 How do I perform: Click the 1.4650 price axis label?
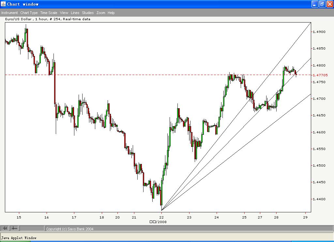pyautogui.click(x=319, y=115)
